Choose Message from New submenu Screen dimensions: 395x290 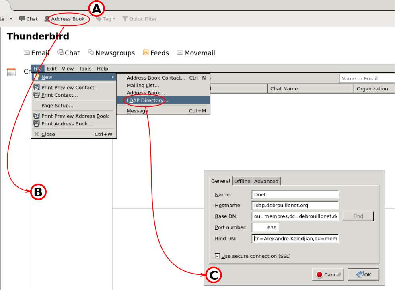[163, 111]
